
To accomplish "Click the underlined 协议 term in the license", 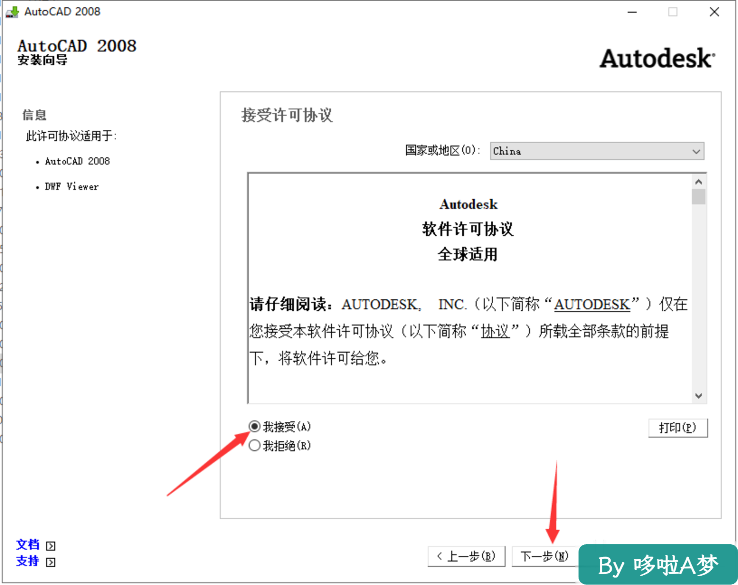I will coord(495,331).
